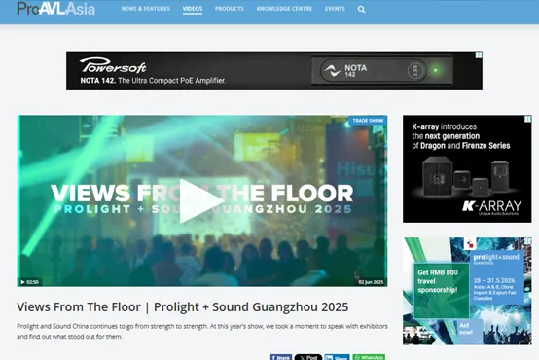Select the Videos tab
Image resolution: width=539 pixels, height=360 pixels.
coord(193,9)
